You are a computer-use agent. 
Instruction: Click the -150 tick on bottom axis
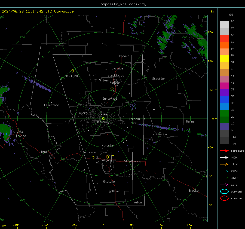[x=16, y=225]
